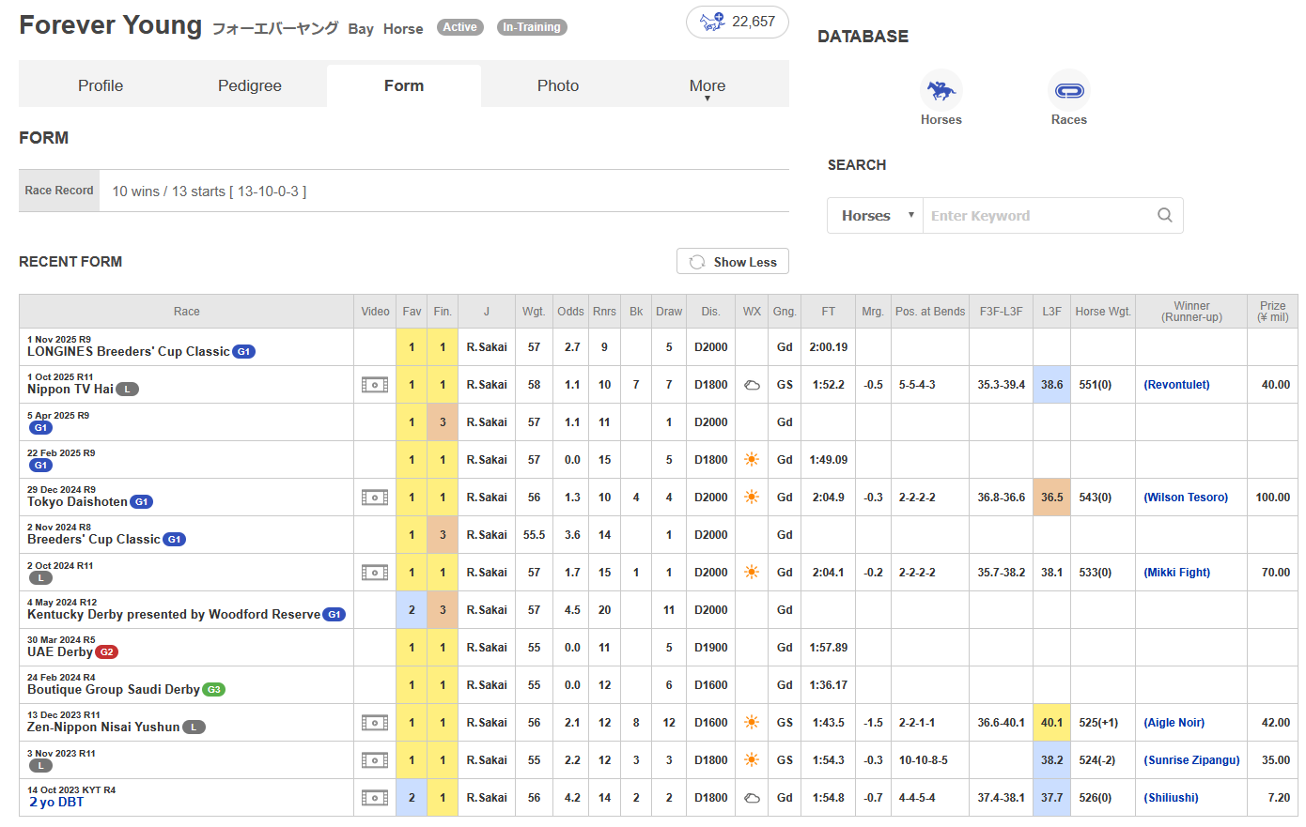The width and height of the screenshot is (1306, 827).
Task: Click the G3 badge beside Boutique Group Saudi Derby
Action: (214, 690)
